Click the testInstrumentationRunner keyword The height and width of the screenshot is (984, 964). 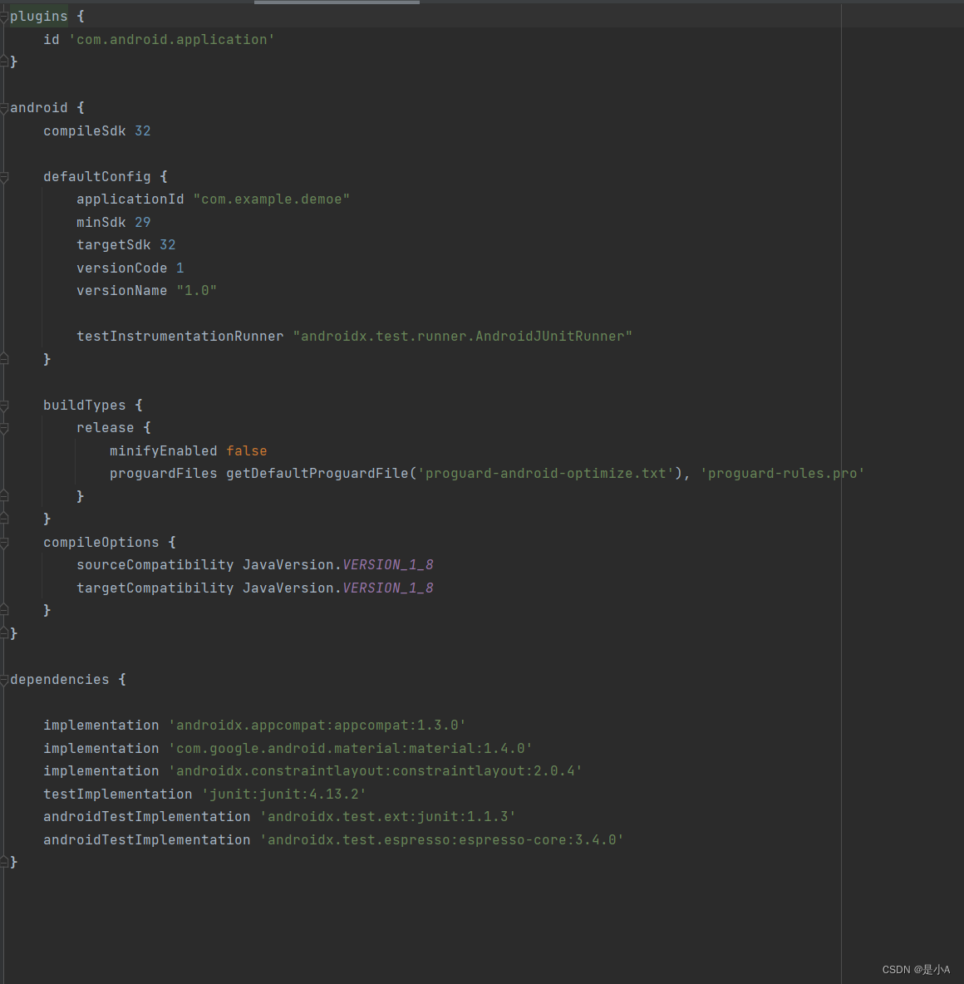(x=180, y=337)
